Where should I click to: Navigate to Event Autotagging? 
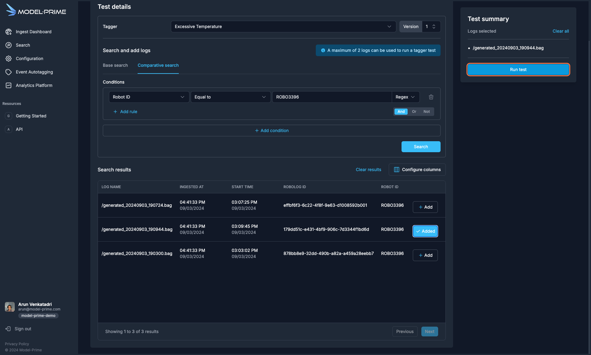pos(34,72)
